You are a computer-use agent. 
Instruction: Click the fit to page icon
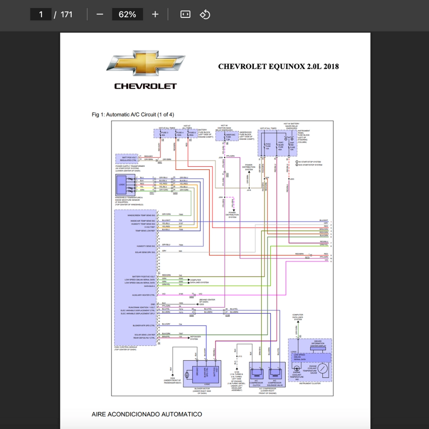[185, 14]
